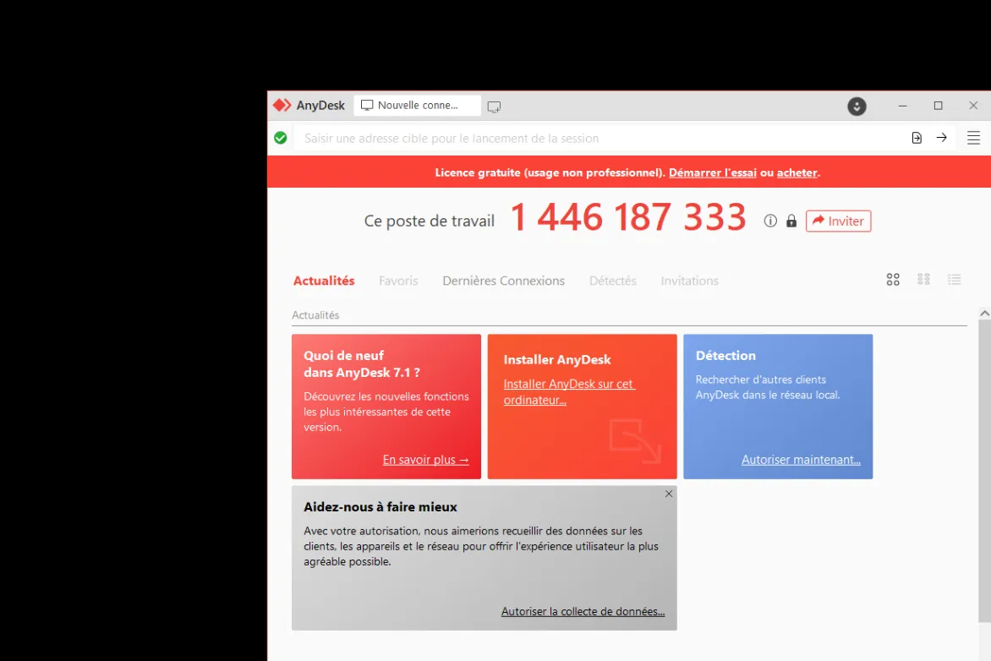
Task: Switch to list view icon
Action: pos(954,279)
